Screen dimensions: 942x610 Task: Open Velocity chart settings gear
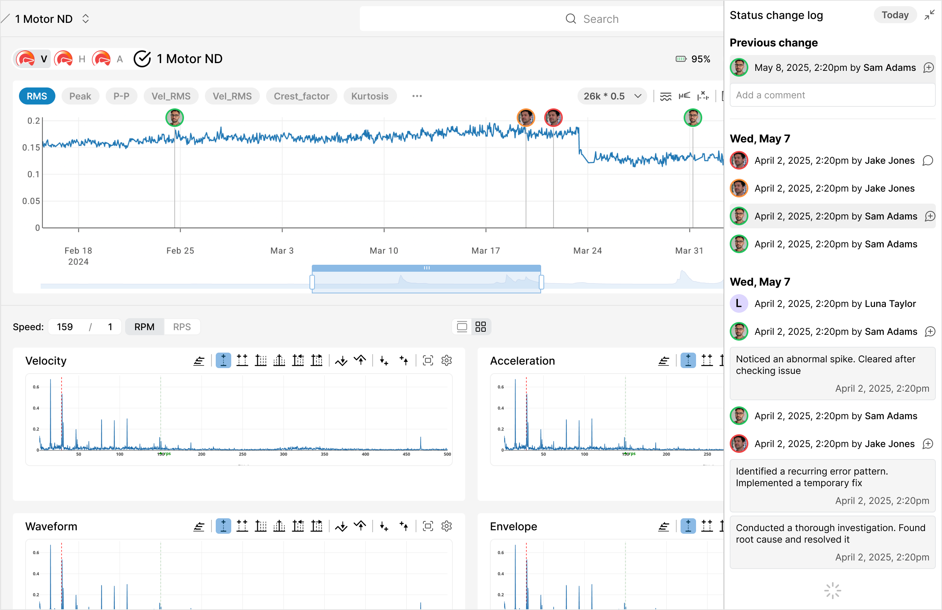pyautogui.click(x=447, y=360)
